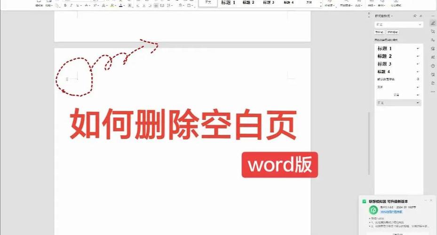This screenshot has height=235, width=437.
Task: Apply underline from the ribbon
Action: [77, 5]
